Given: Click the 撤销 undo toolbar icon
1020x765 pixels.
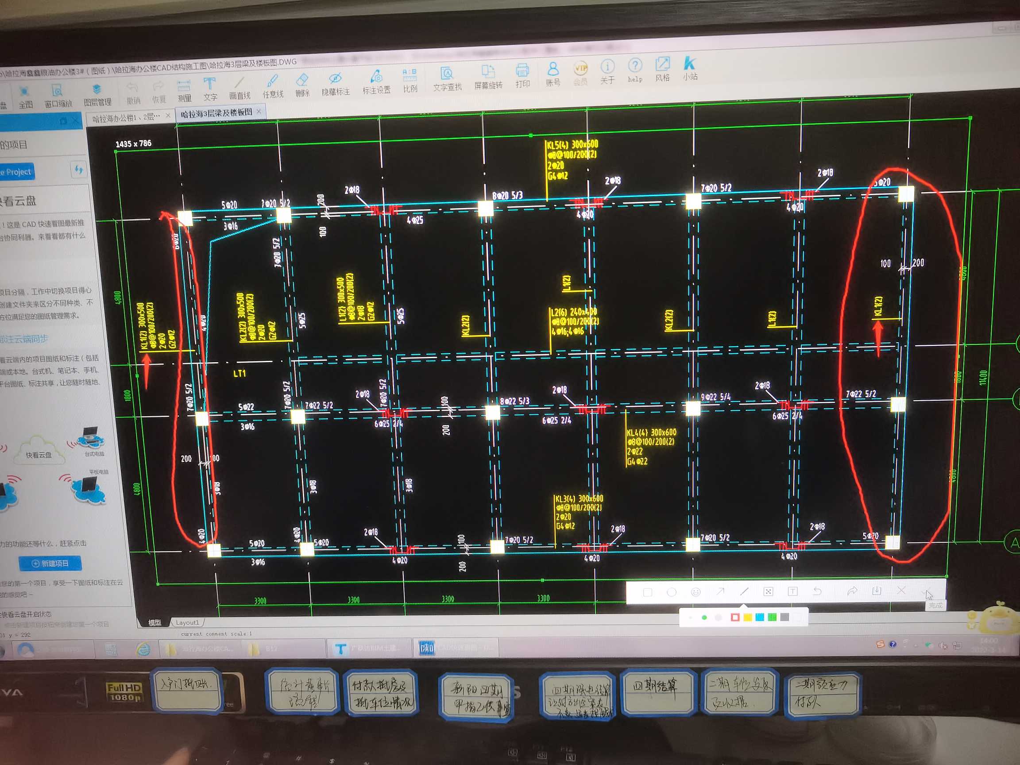Looking at the screenshot, I should [133, 93].
